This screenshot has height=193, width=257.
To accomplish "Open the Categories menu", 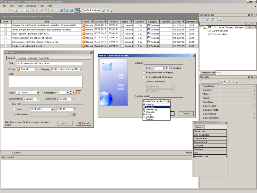I will (x=31, y=6).
